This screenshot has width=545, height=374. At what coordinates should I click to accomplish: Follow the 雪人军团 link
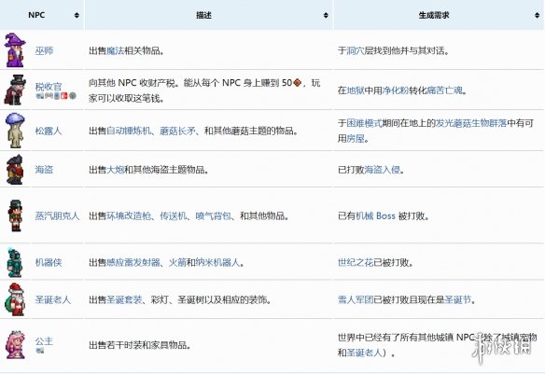pyautogui.click(x=356, y=299)
